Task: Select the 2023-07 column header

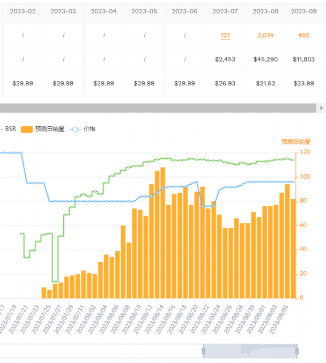Action: click(x=225, y=11)
